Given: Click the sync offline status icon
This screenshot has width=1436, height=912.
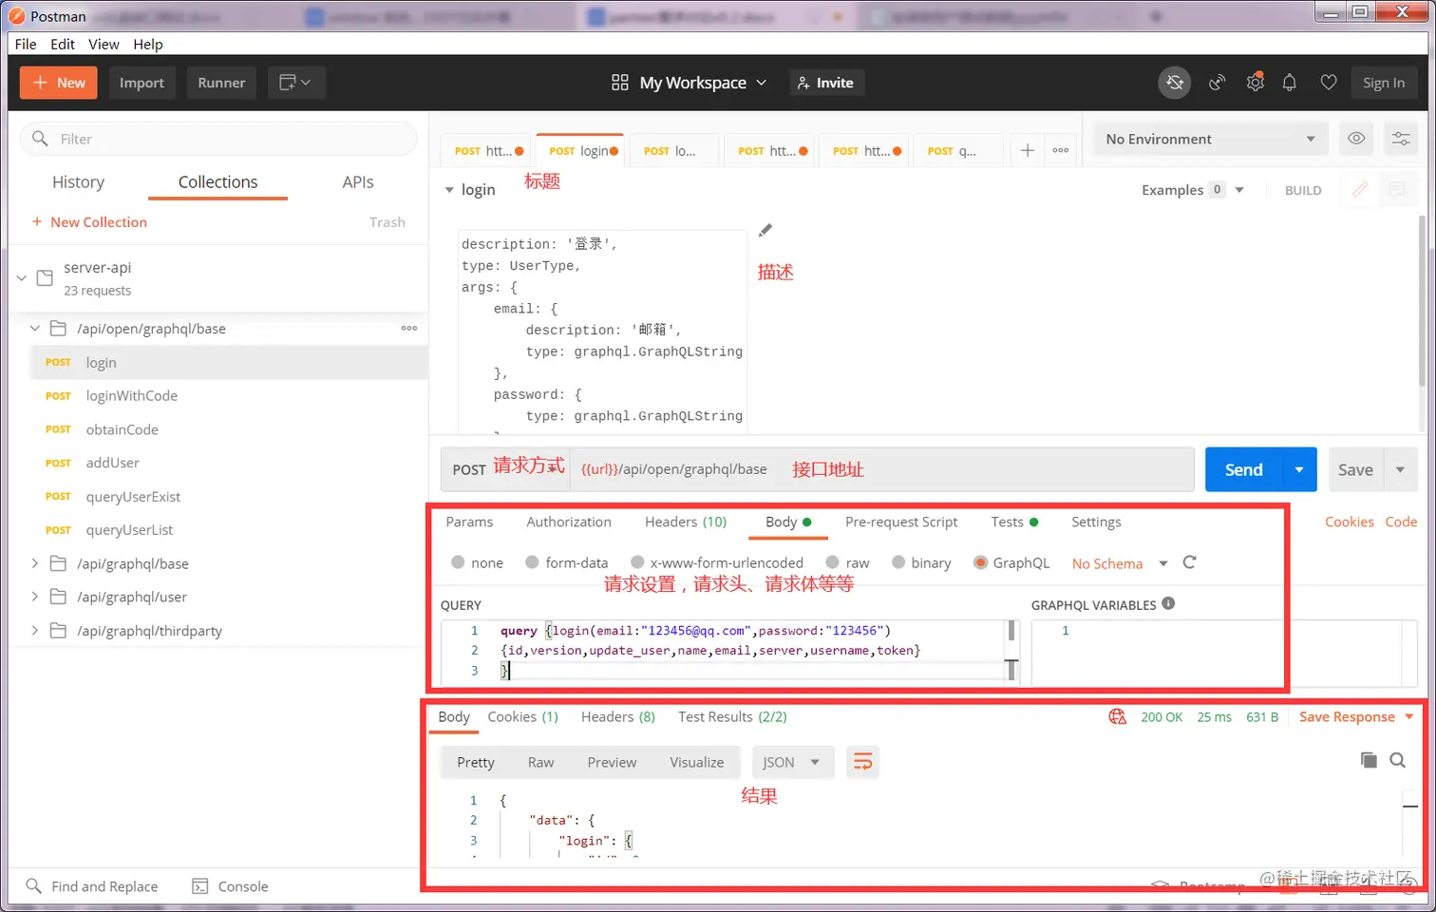Looking at the screenshot, I should [1175, 83].
